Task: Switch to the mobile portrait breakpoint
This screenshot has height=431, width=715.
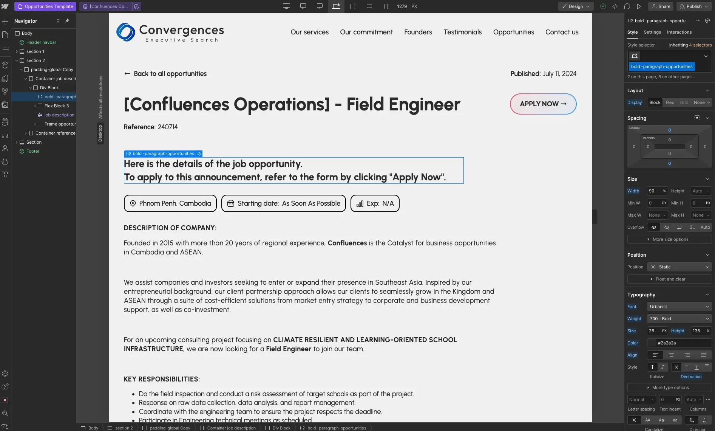Action: (386, 6)
